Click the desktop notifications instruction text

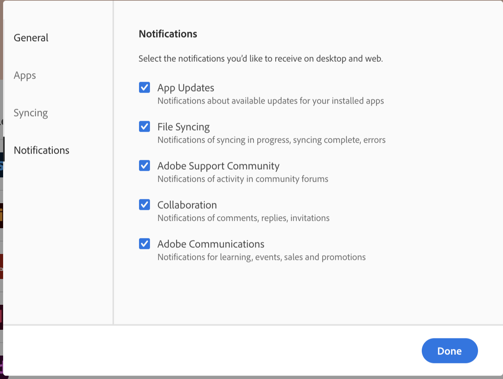260,59
